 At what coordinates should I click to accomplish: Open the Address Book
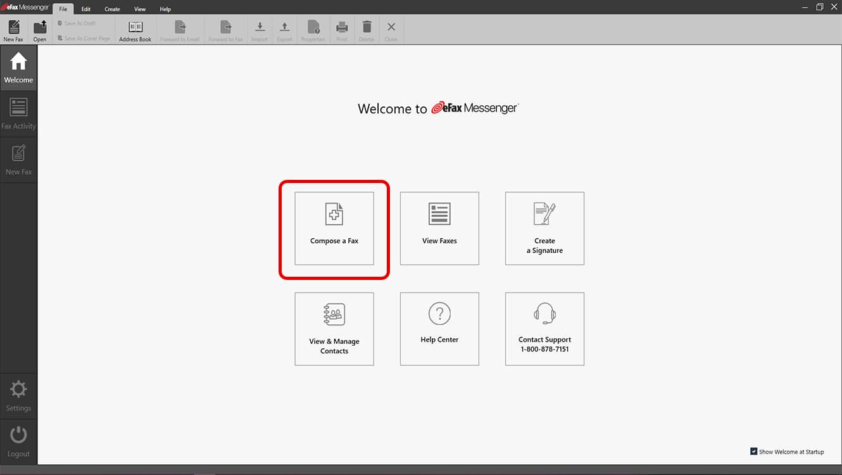click(x=135, y=29)
